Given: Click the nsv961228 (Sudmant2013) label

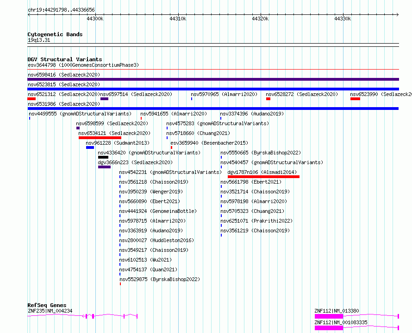Looking at the screenshot, I should (118, 143).
